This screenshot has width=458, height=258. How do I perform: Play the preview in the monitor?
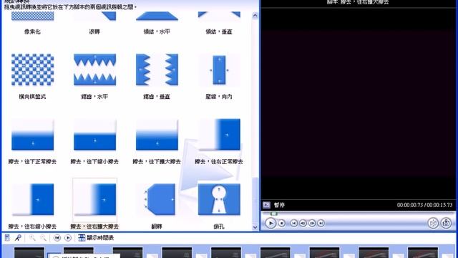pos(271,223)
